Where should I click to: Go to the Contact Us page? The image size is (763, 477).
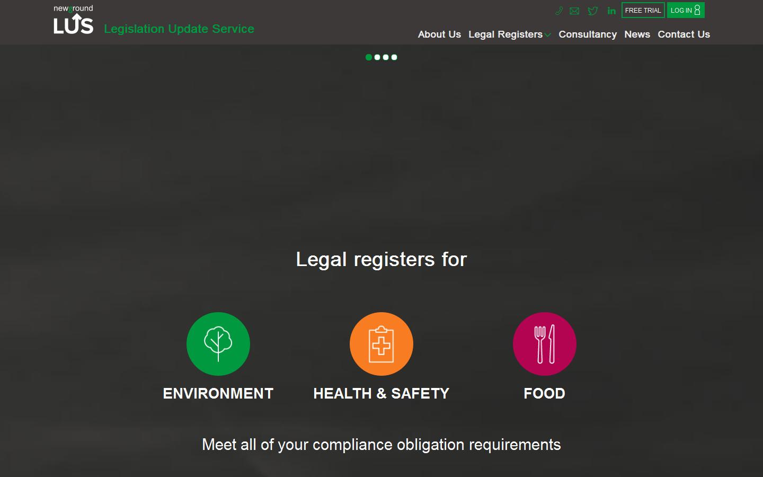point(684,34)
